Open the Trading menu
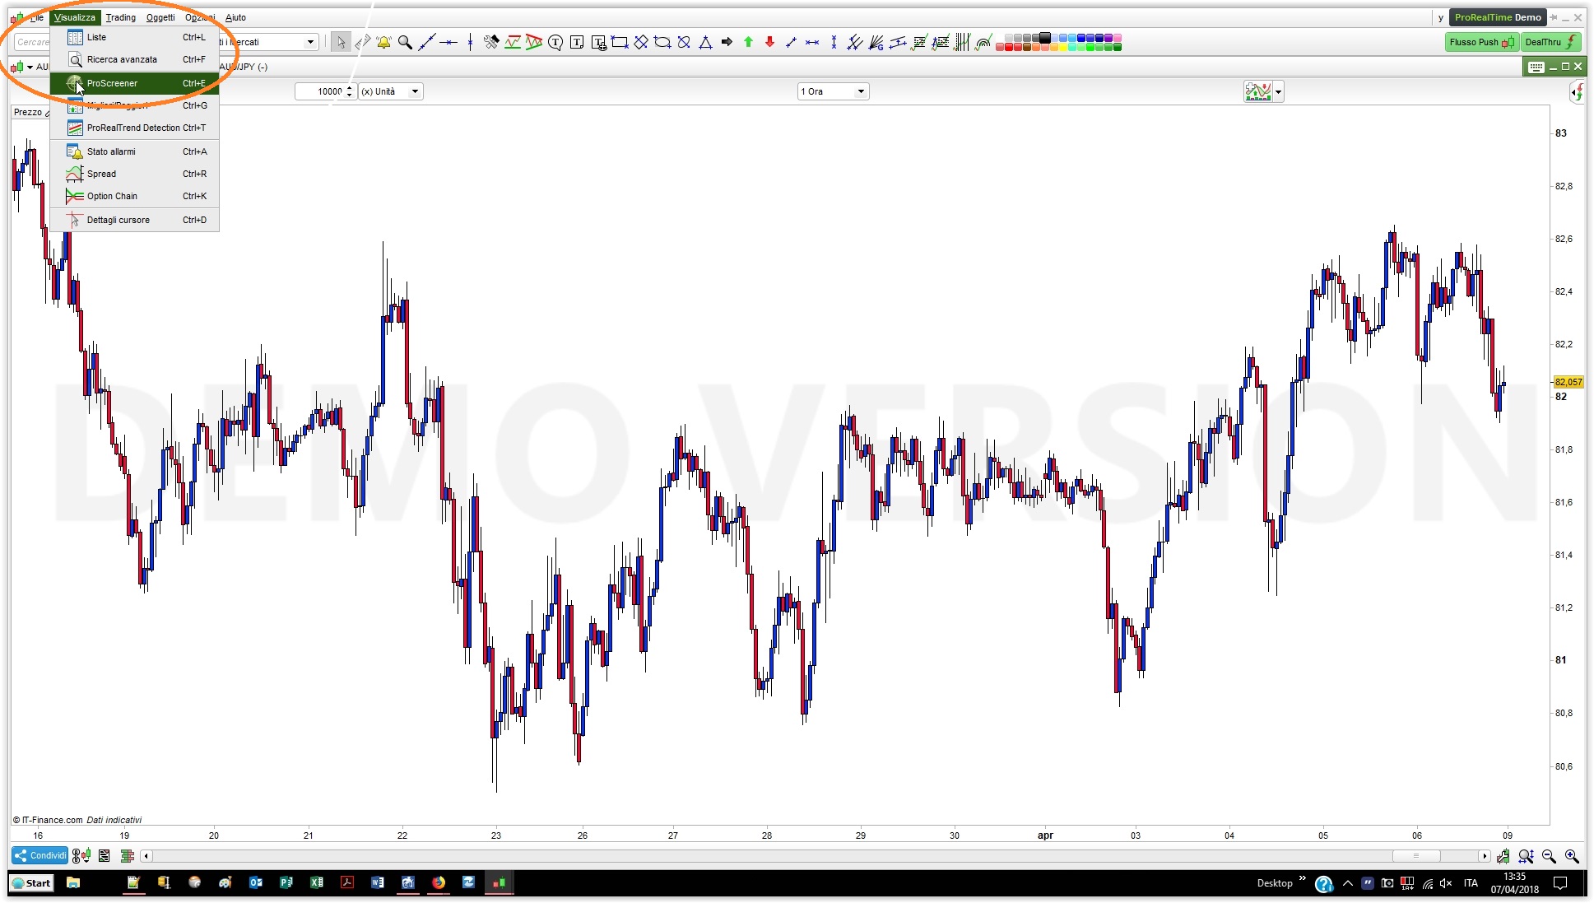The height and width of the screenshot is (903, 1594). tap(120, 17)
